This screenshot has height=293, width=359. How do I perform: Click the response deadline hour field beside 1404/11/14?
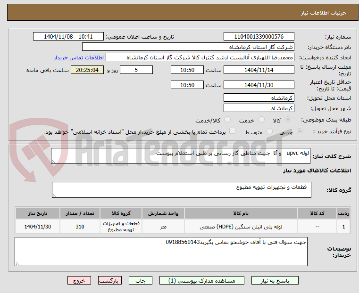187,70
